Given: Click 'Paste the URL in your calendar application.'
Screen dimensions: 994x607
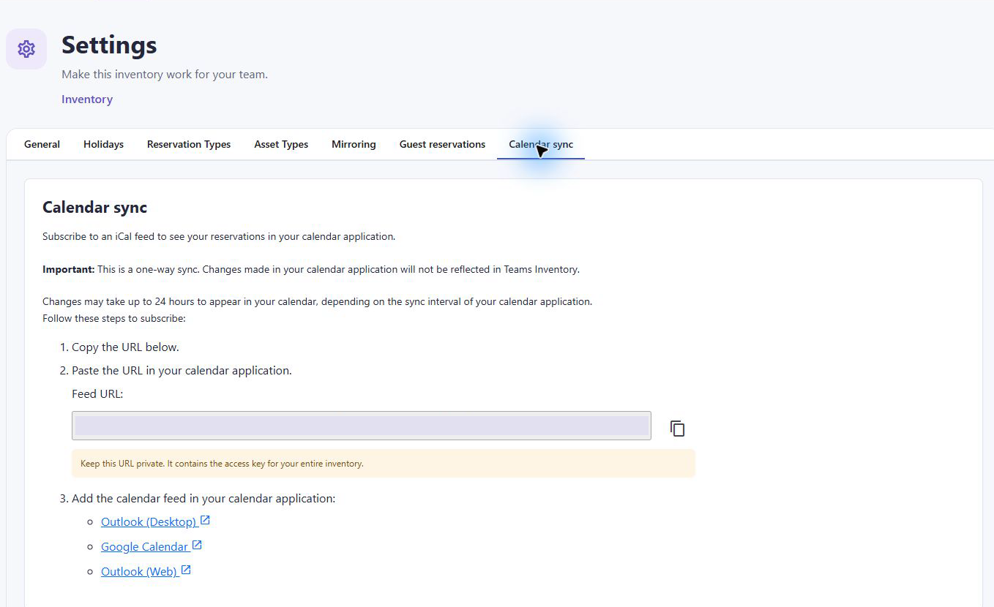Looking at the screenshot, I should coord(182,371).
